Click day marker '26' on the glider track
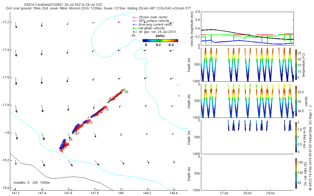Image resolution: width=314 pixels, height=196 pixels. tap(70, 140)
